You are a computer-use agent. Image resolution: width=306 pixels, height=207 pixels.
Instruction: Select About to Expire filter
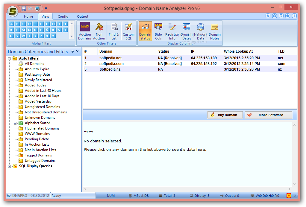tap(37, 69)
